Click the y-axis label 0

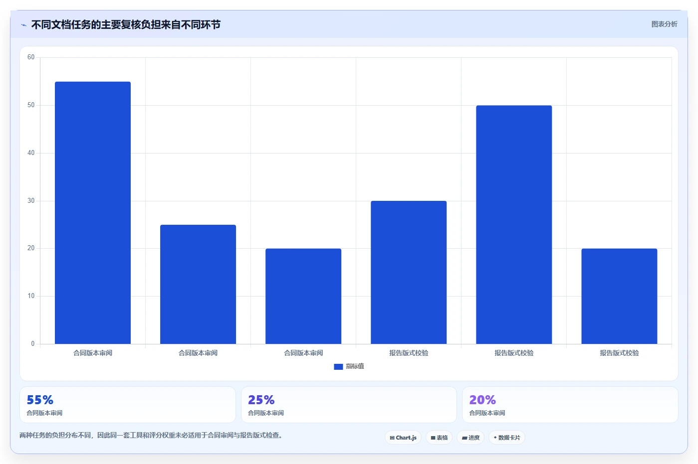[33, 344]
